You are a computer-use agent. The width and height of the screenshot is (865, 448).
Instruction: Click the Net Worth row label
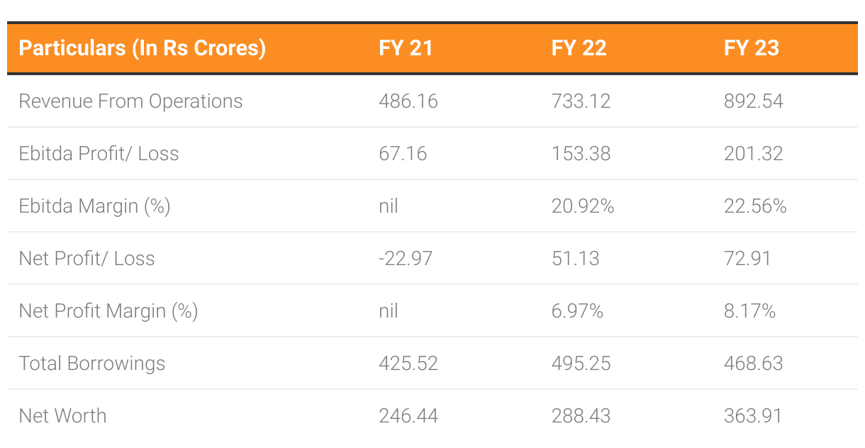coord(62,416)
